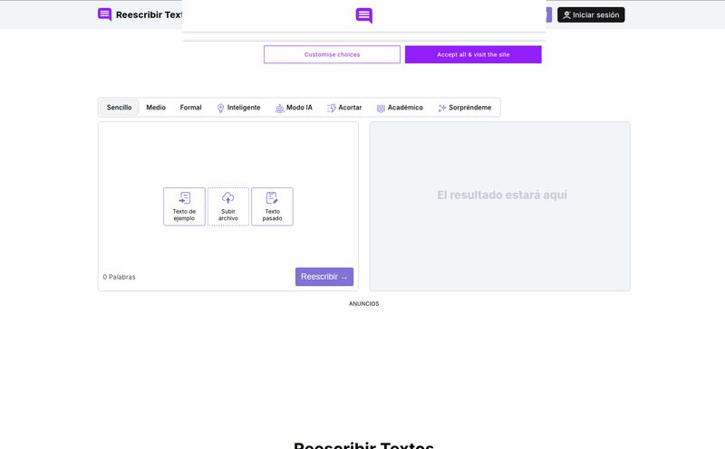Choose the Modo IA tab

pos(294,107)
